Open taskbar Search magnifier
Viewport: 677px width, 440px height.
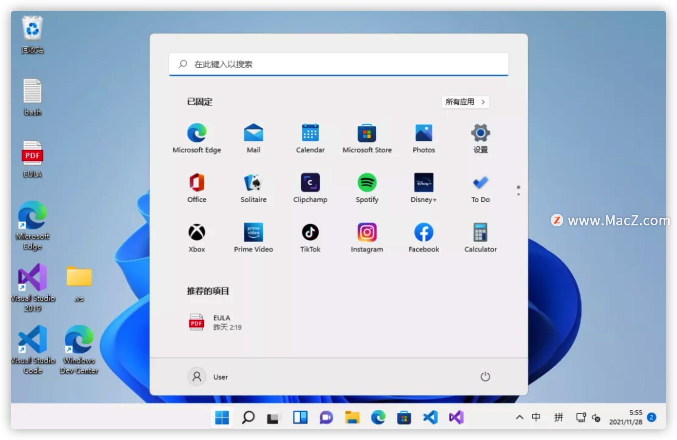pos(248,418)
